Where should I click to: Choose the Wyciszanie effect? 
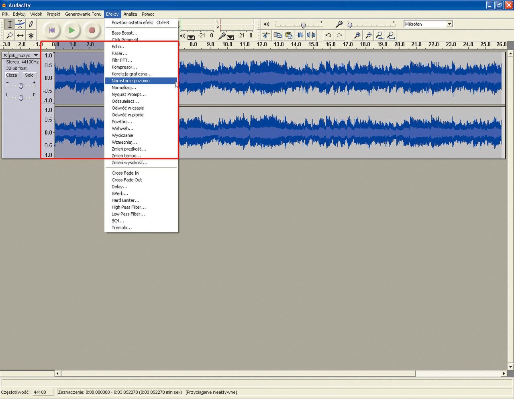click(x=141, y=135)
